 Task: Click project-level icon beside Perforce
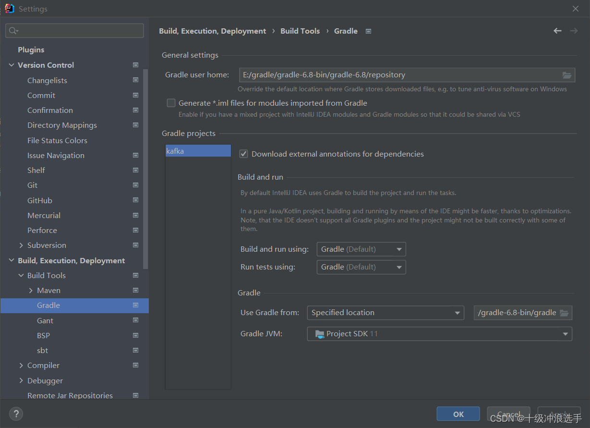click(x=136, y=230)
